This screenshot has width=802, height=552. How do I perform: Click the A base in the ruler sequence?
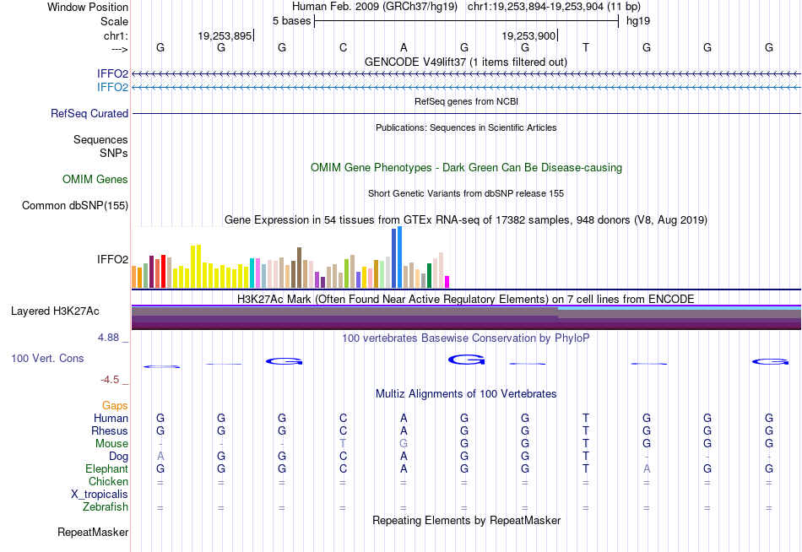point(404,47)
